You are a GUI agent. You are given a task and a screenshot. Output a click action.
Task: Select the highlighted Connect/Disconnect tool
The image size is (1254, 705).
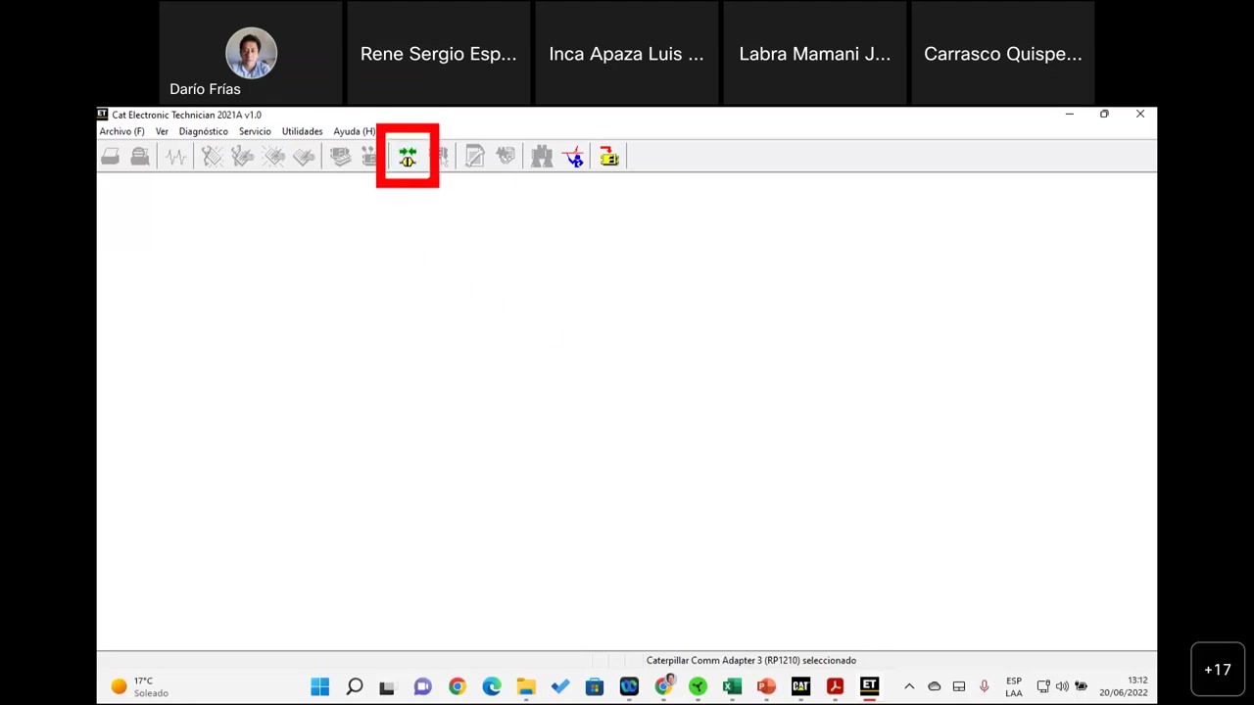click(408, 157)
